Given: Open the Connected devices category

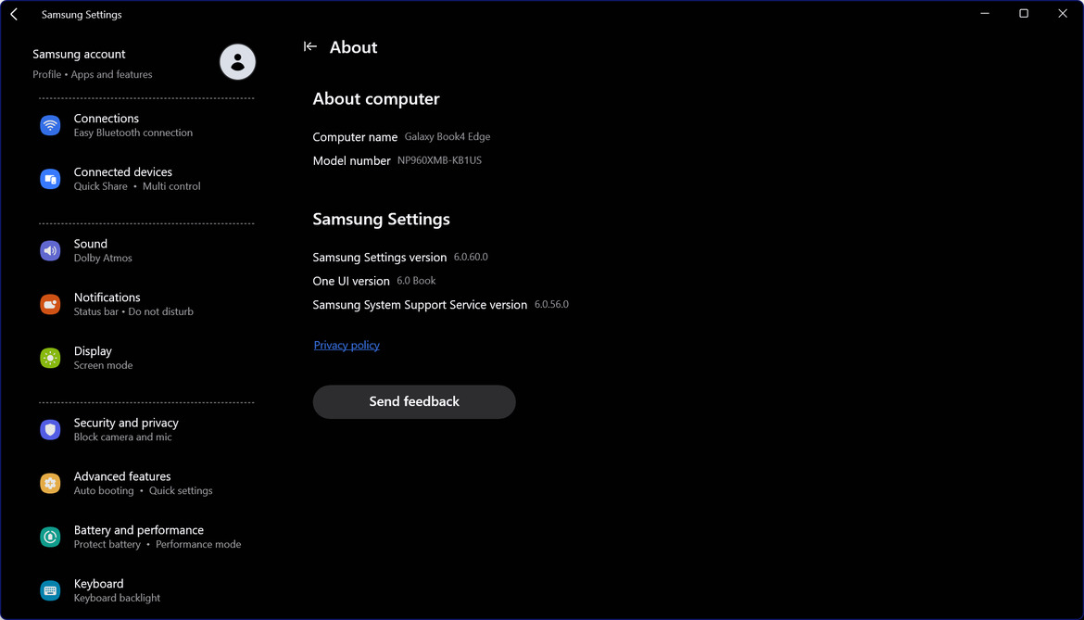Looking at the screenshot, I should click(x=146, y=179).
